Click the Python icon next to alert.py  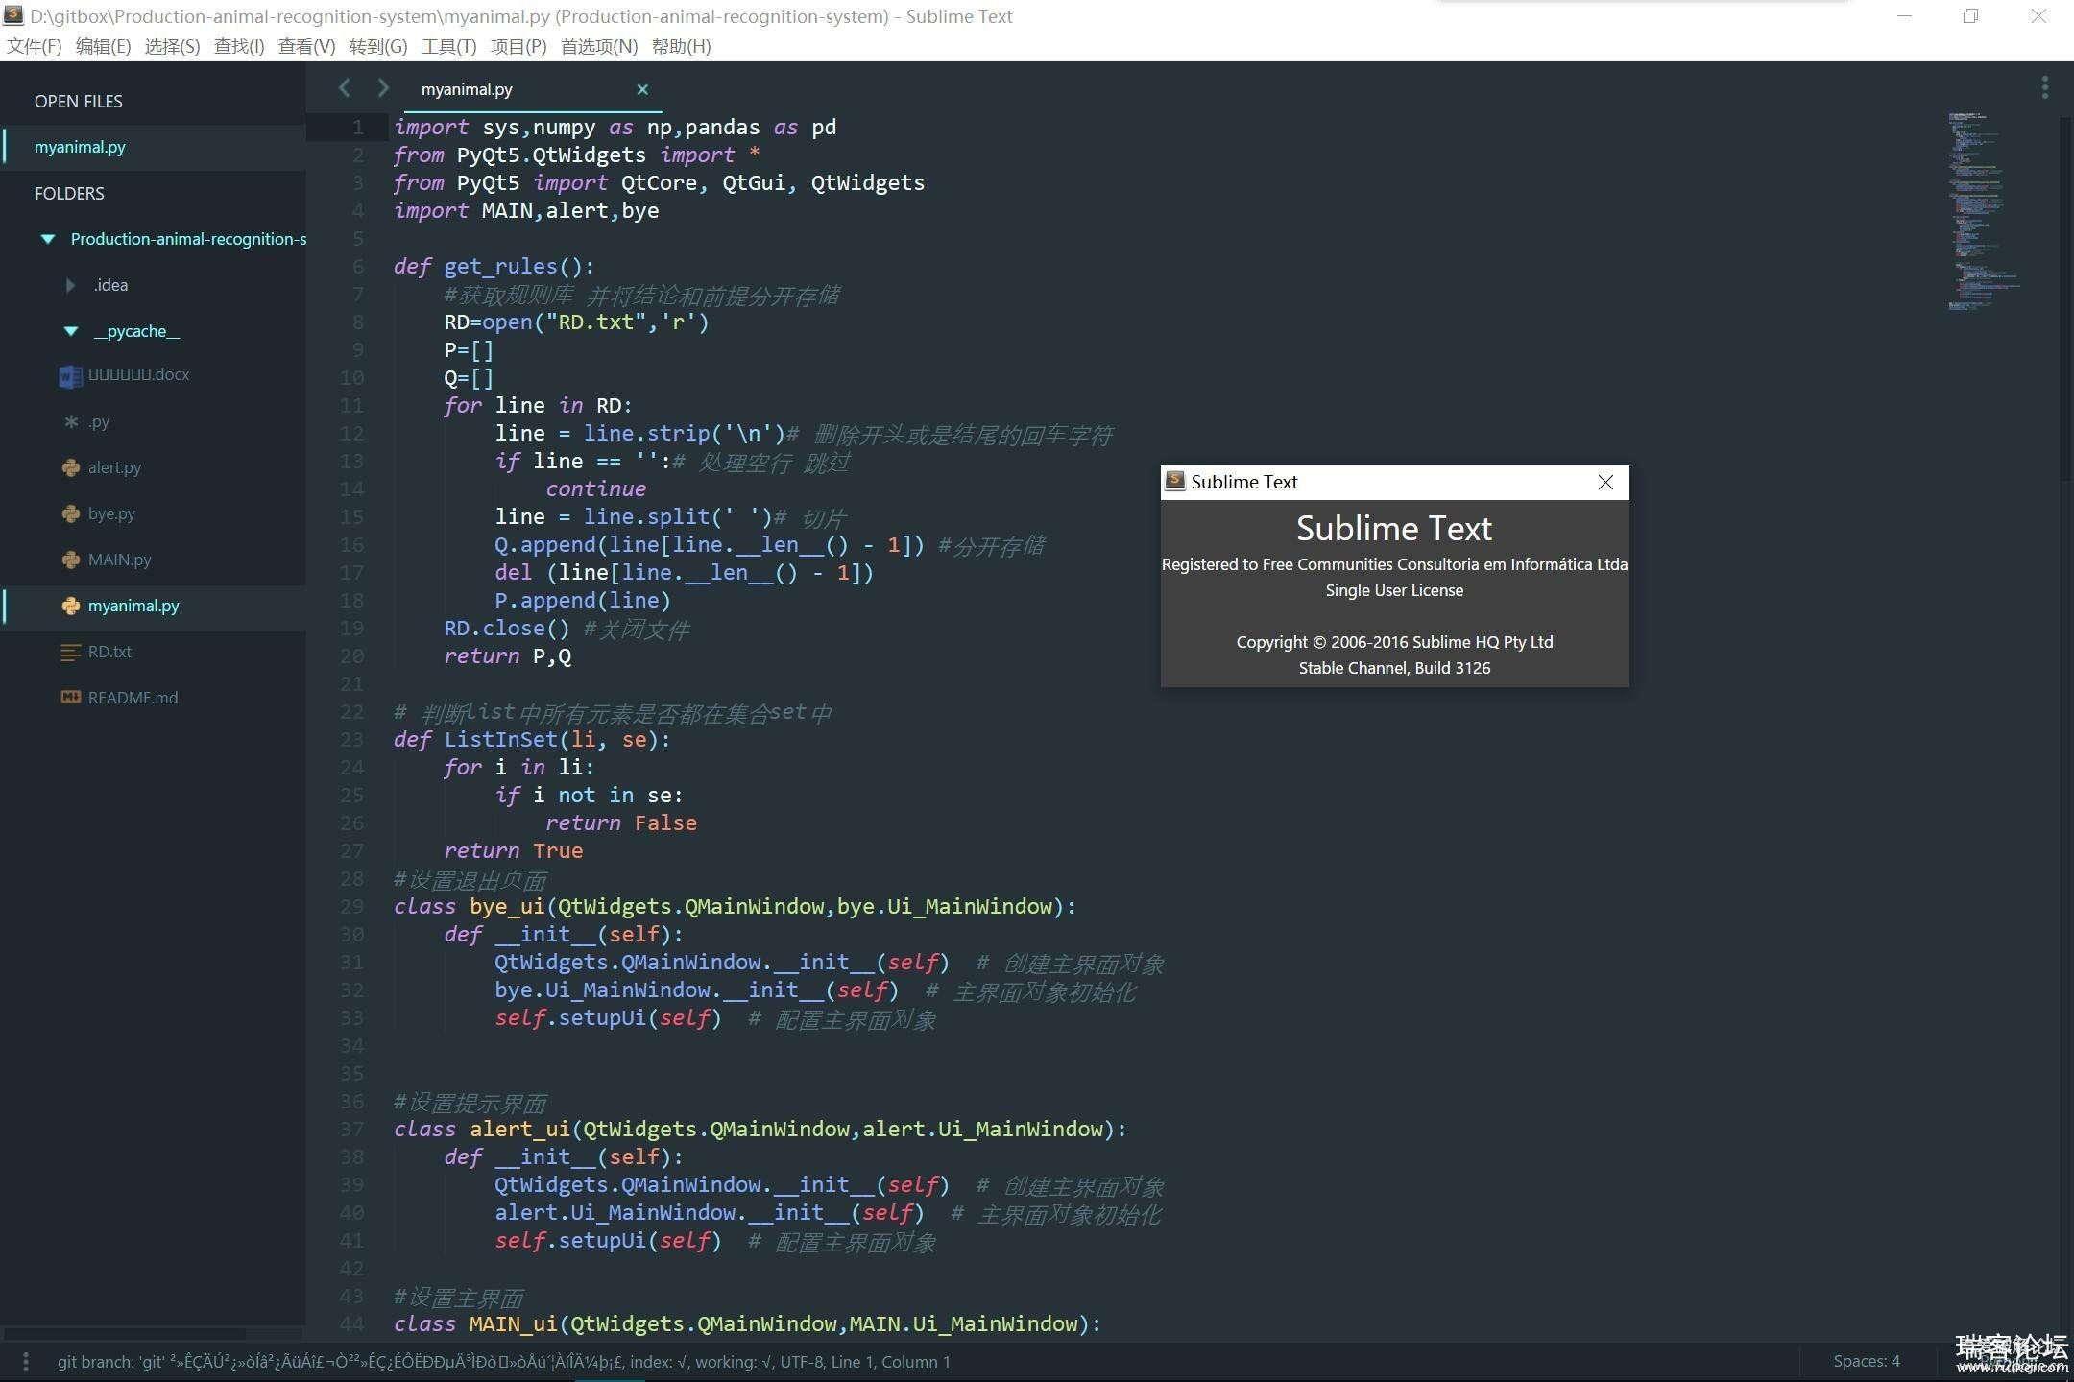coord(71,467)
